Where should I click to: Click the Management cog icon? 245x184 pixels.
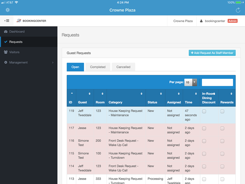[x=6, y=62]
